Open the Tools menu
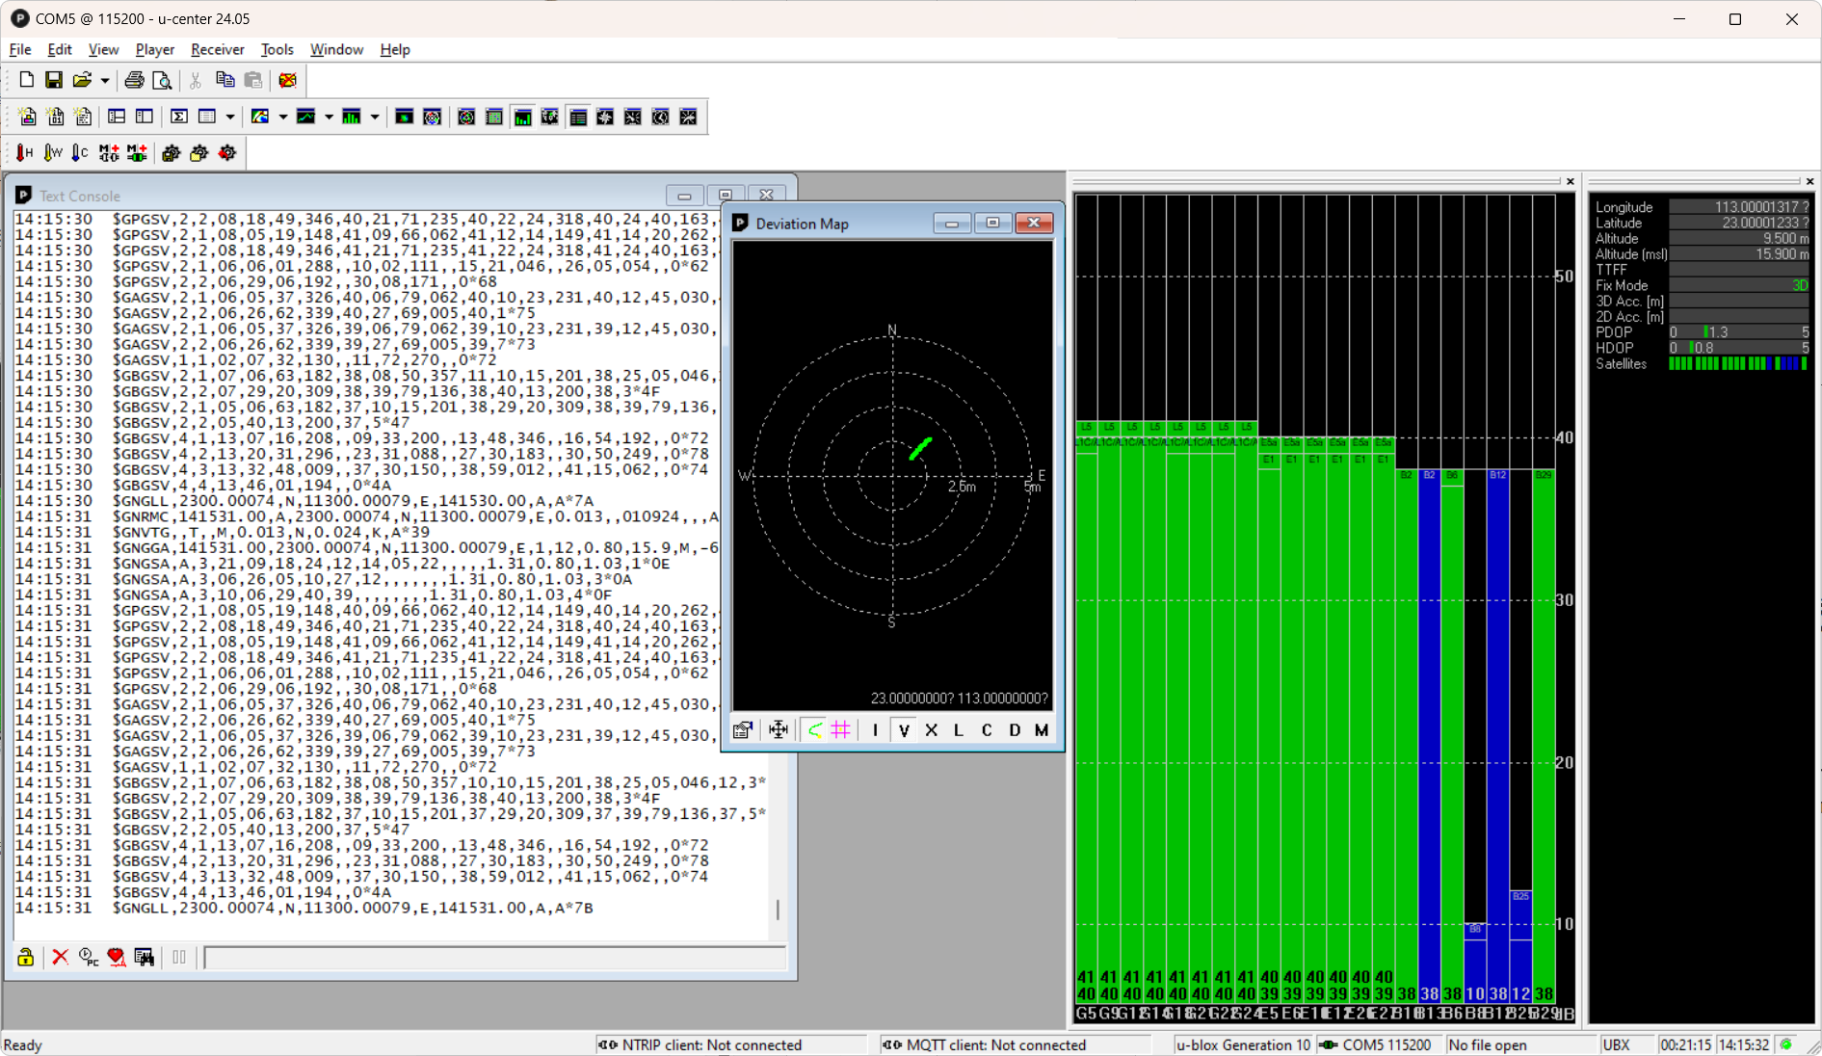 (x=277, y=49)
